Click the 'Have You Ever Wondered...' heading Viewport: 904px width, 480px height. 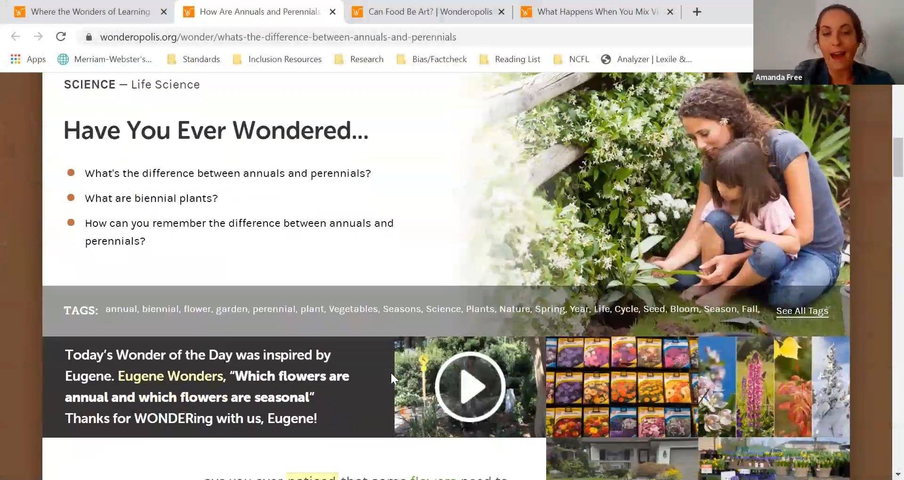(216, 130)
